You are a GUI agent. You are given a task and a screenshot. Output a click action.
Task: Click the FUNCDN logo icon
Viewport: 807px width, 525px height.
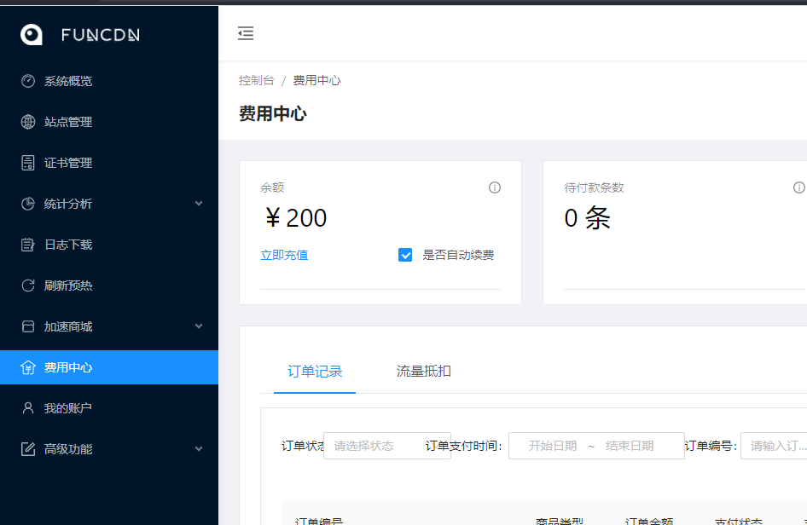pos(32,34)
